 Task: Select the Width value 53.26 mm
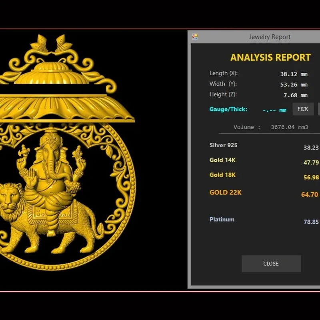(294, 85)
